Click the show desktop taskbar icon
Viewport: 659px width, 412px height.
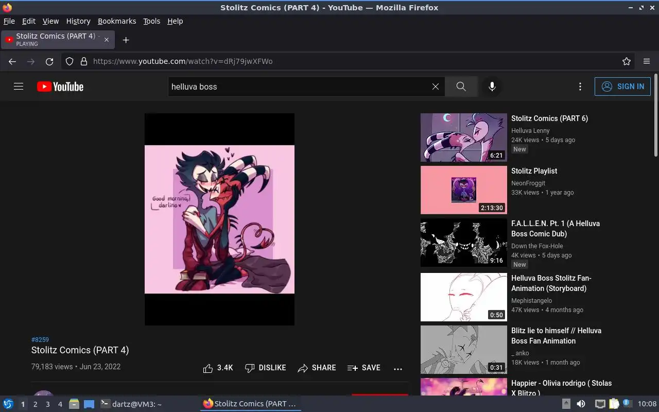[89, 404]
